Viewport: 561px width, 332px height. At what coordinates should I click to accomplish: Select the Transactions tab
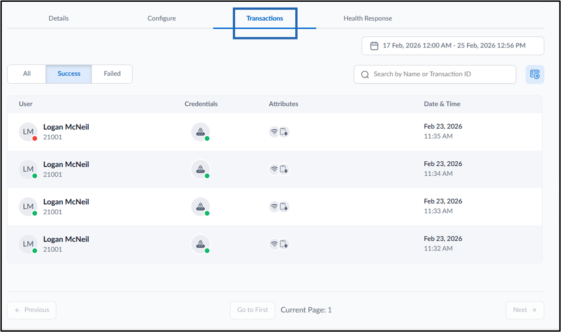[x=265, y=18]
